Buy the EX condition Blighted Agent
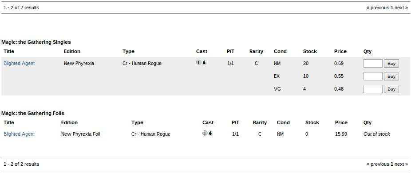 click(391, 76)
